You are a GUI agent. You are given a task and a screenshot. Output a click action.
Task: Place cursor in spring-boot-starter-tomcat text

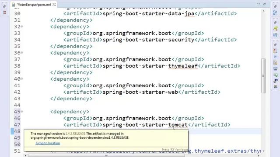(x=145, y=125)
